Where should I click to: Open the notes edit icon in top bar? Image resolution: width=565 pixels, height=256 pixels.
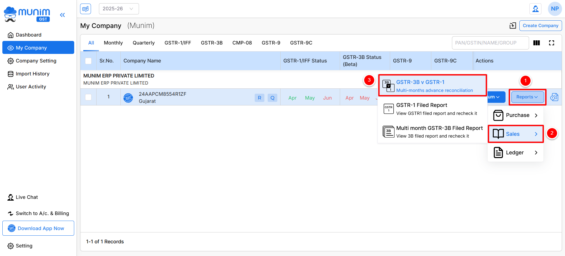pyautogui.click(x=86, y=9)
